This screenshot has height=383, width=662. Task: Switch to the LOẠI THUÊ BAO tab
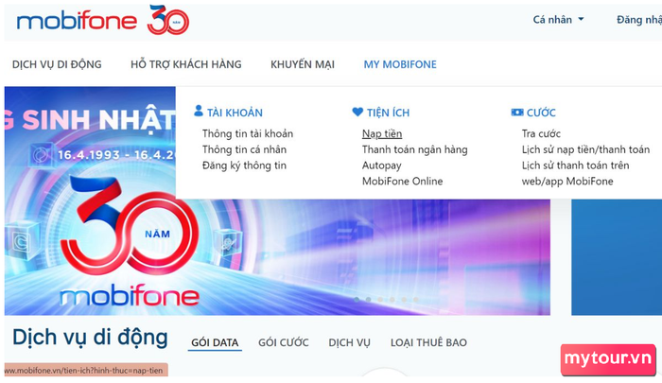point(428,342)
